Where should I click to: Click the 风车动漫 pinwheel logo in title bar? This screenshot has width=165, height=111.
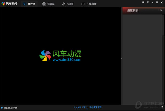pyautogui.click(x=3, y=4)
